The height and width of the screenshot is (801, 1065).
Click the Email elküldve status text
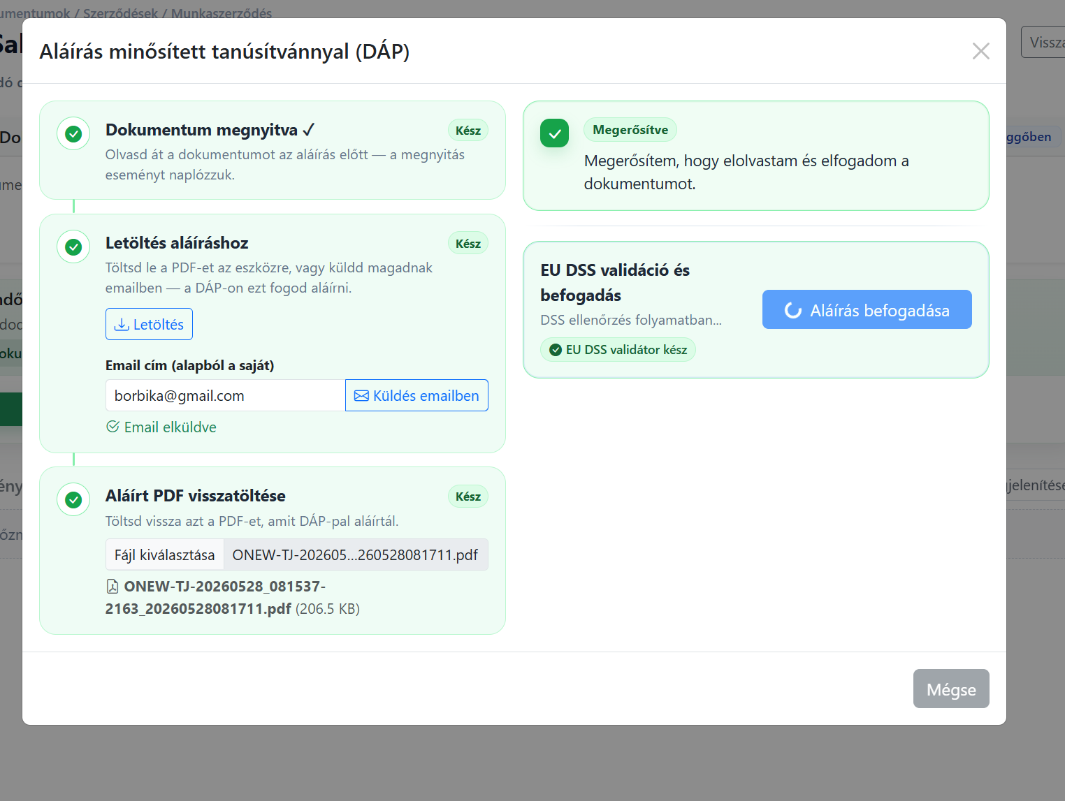pos(161,427)
